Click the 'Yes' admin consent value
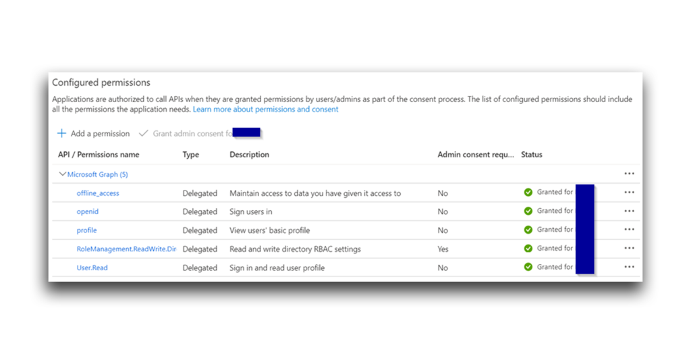Image resolution: width=691 pixels, height=354 pixels. [443, 249]
